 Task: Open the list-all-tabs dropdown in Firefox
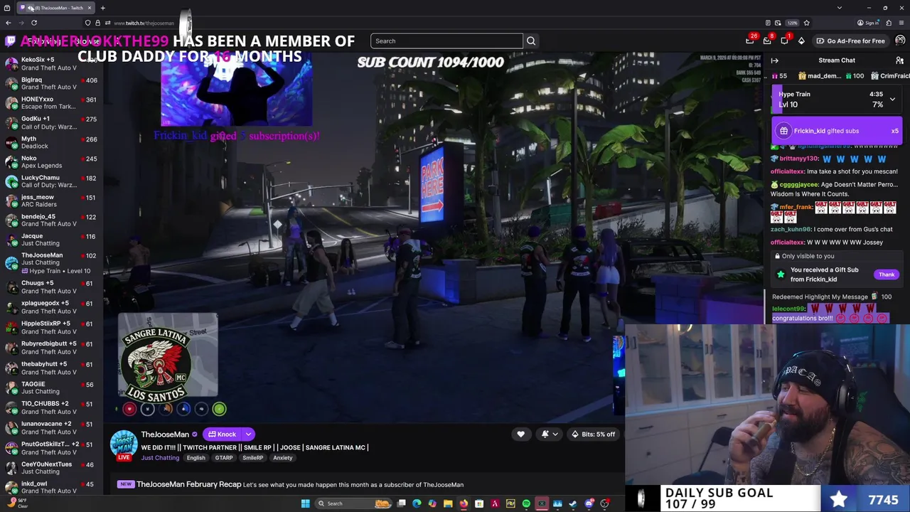click(840, 8)
